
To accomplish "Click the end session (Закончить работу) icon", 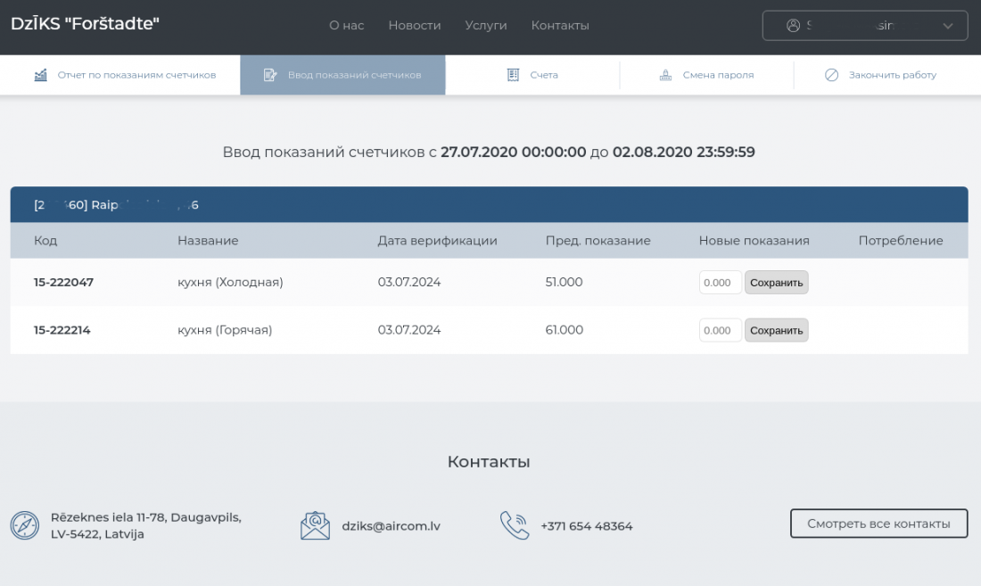I will 831,75.
